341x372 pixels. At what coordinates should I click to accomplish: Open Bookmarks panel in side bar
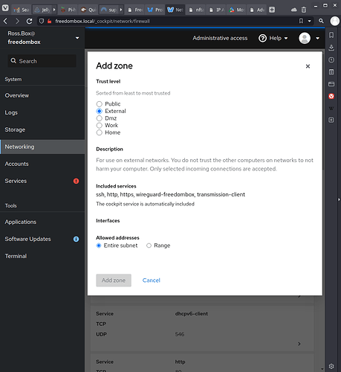click(x=331, y=35)
